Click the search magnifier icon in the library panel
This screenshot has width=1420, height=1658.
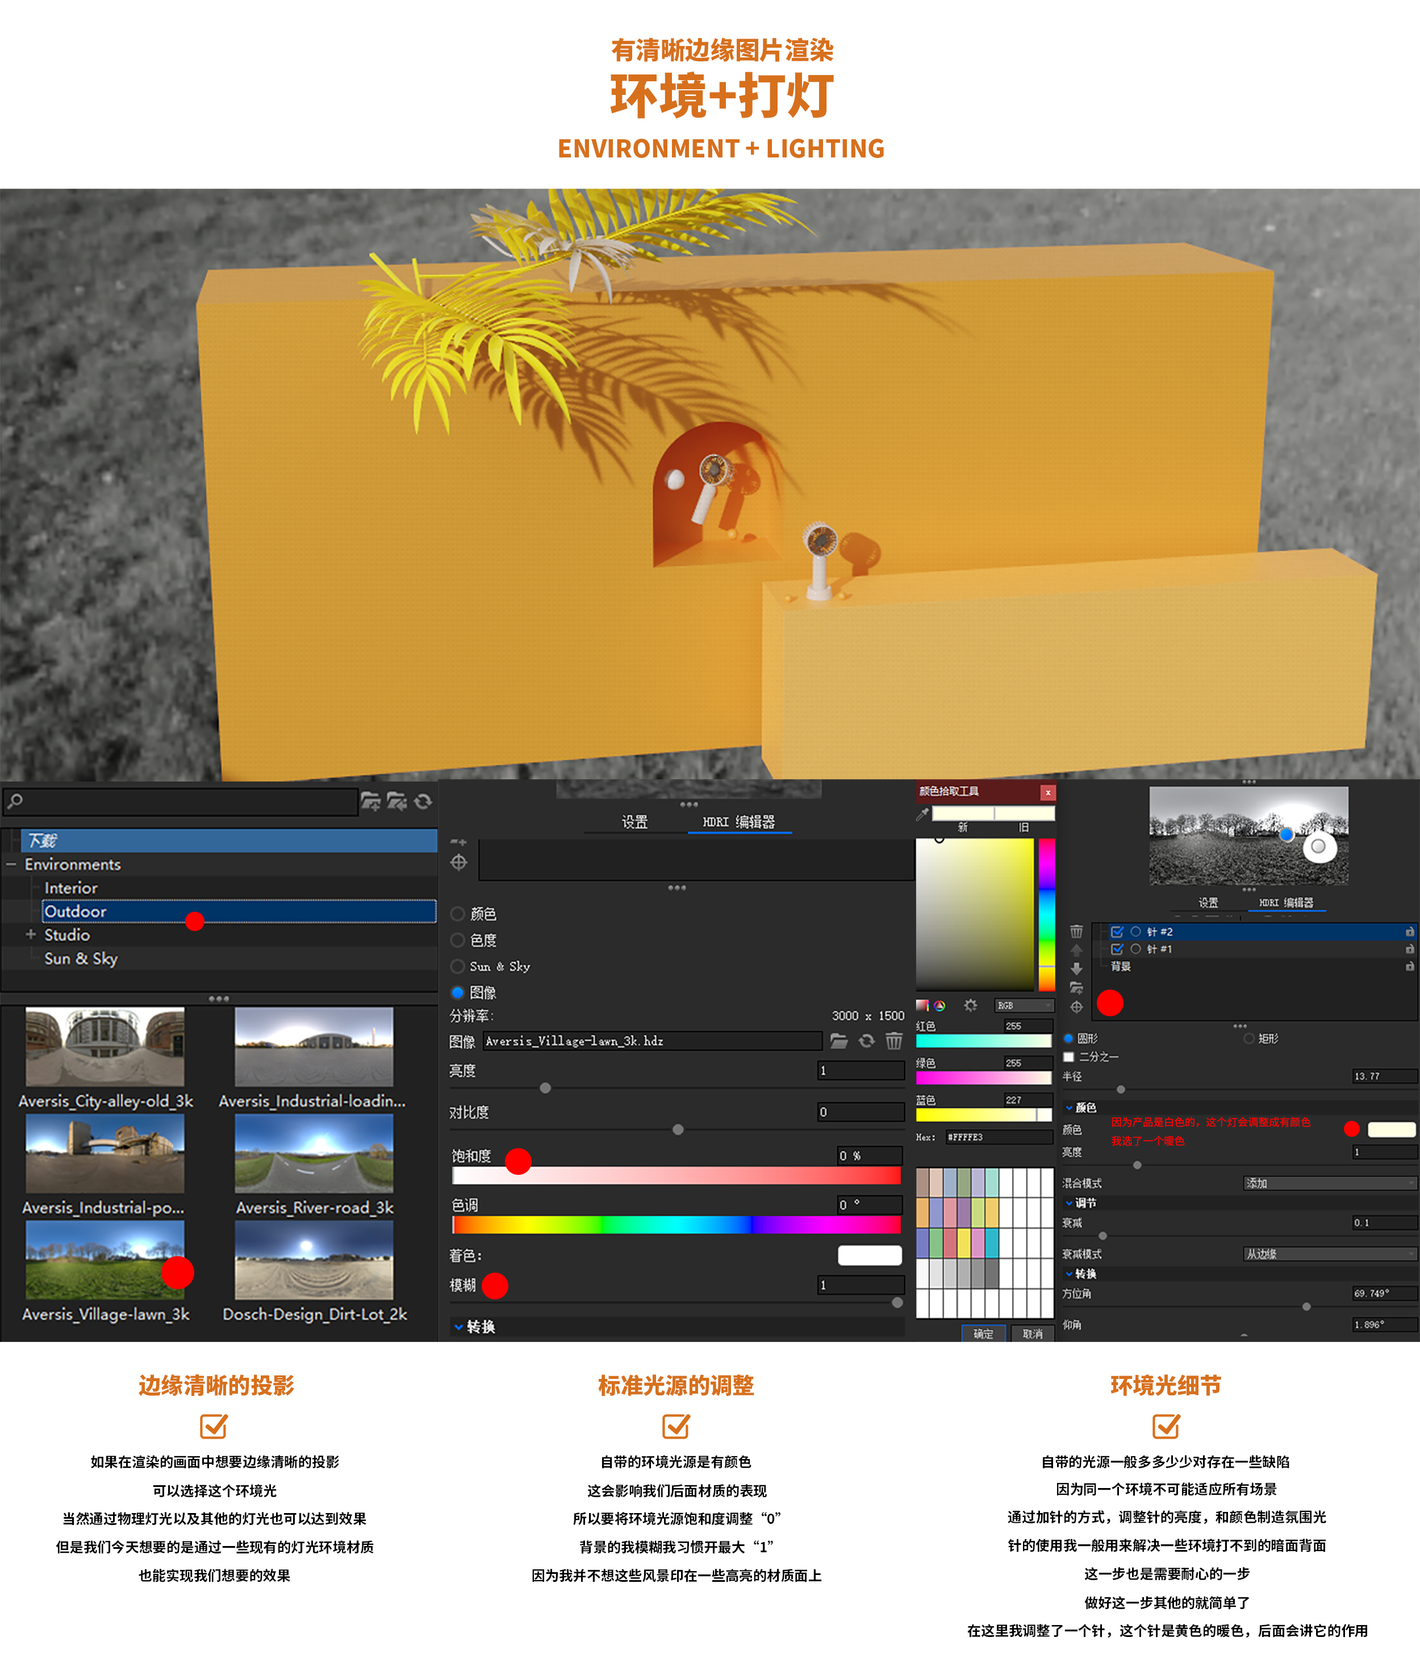click(14, 801)
